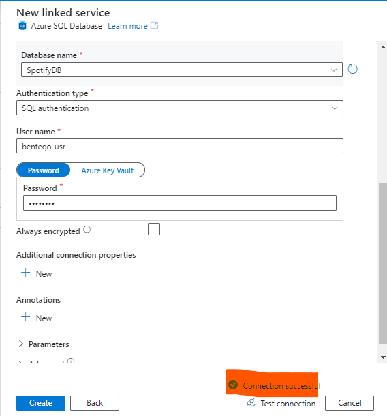Open the Learn more external link icon
This screenshot has height=416, width=387.
[154, 25]
